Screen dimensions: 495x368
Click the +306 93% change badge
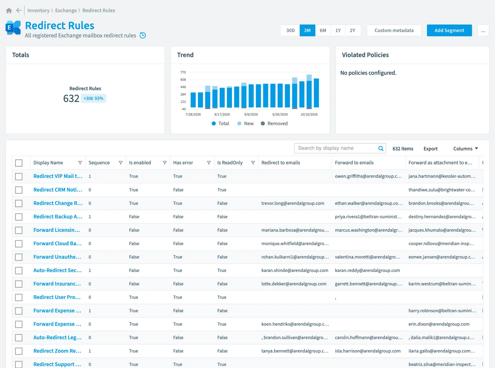(93, 98)
